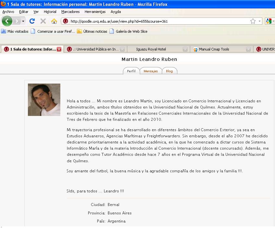This screenshot has height=228, width=275.
Task: Close the Iguazu Royal Hotel tab
Action: (x=185, y=49)
